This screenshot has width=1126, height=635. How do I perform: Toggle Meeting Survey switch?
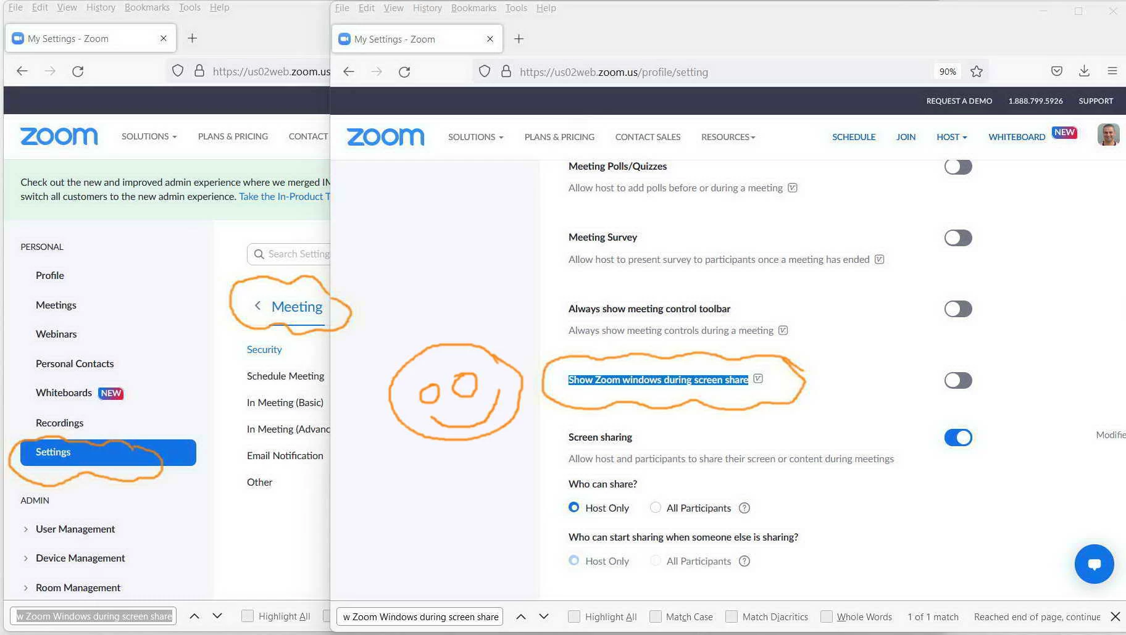[x=958, y=238]
